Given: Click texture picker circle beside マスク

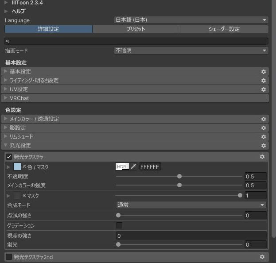Looking at the screenshot, I should click(x=24, y=195).
